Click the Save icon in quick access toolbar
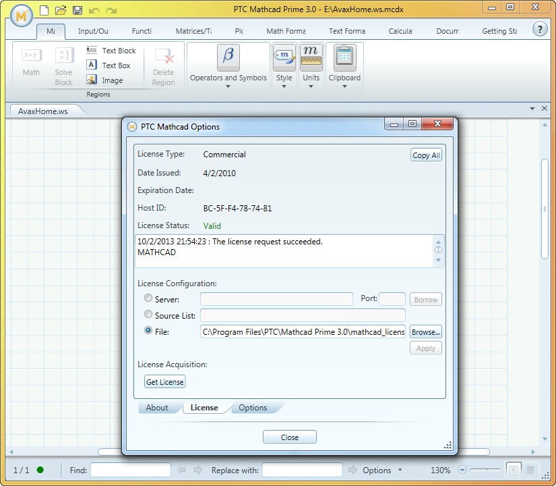Screen dimensions: 556x486 pyautogui.click(x=78, y=11)
